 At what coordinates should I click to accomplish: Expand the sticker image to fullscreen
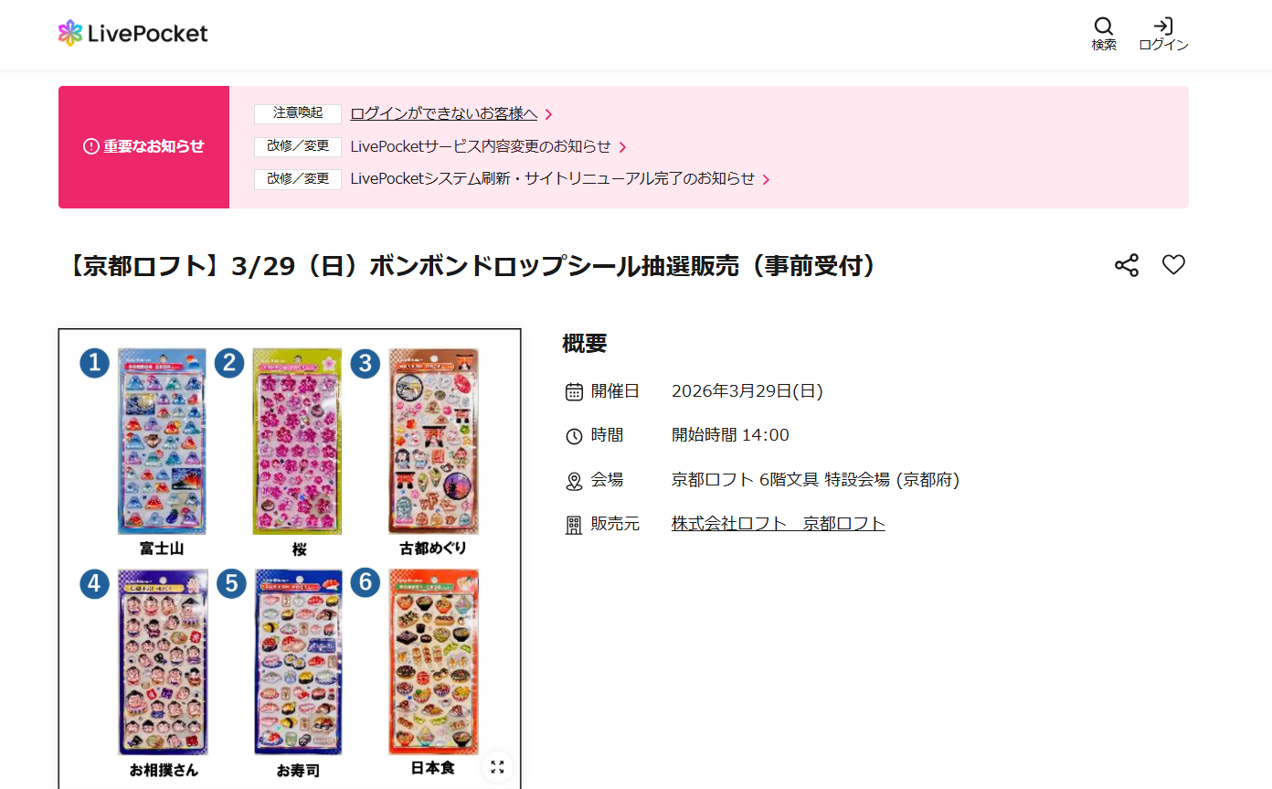click(497, 766)
